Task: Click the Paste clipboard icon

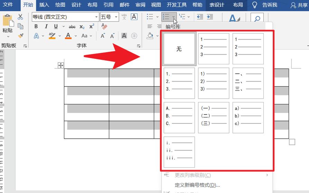Action: [8, 20]
